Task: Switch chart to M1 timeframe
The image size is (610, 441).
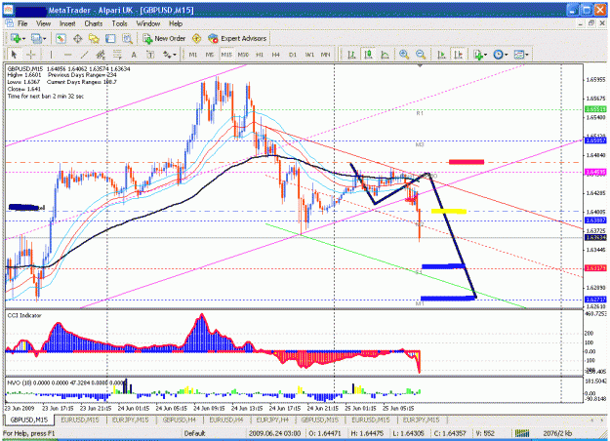Action: (193, 55)
